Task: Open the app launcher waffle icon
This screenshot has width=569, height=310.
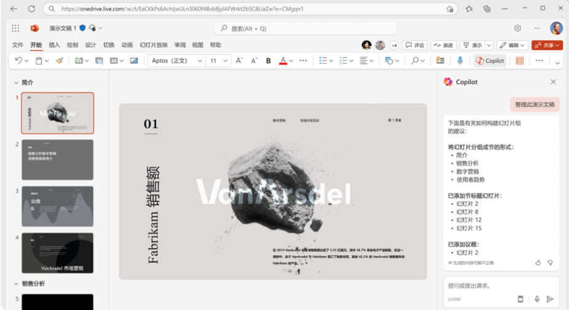Action: [15, 28]
